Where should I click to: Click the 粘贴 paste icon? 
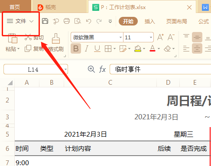[x=13, y=38]
